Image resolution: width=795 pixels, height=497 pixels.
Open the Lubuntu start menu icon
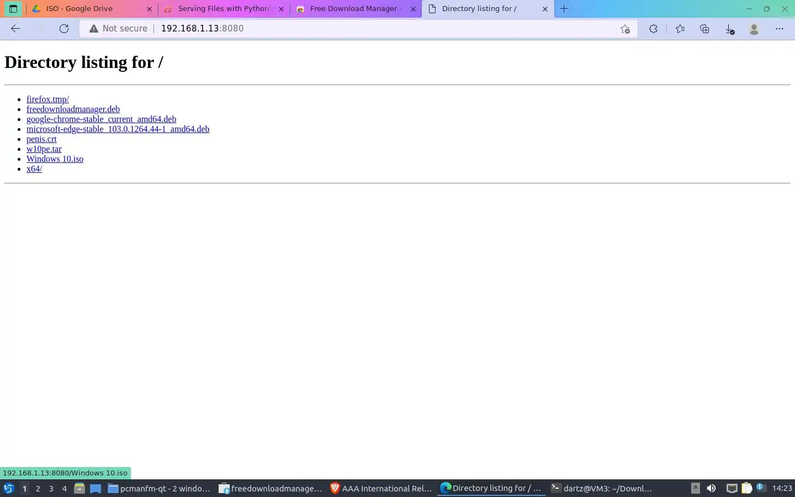click(x=9, y=488)
